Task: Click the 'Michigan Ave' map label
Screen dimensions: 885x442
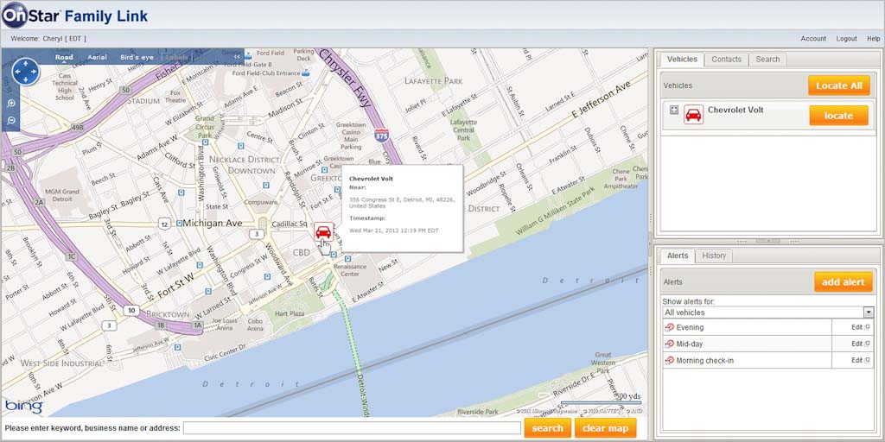Action: (x=213, y=224)
